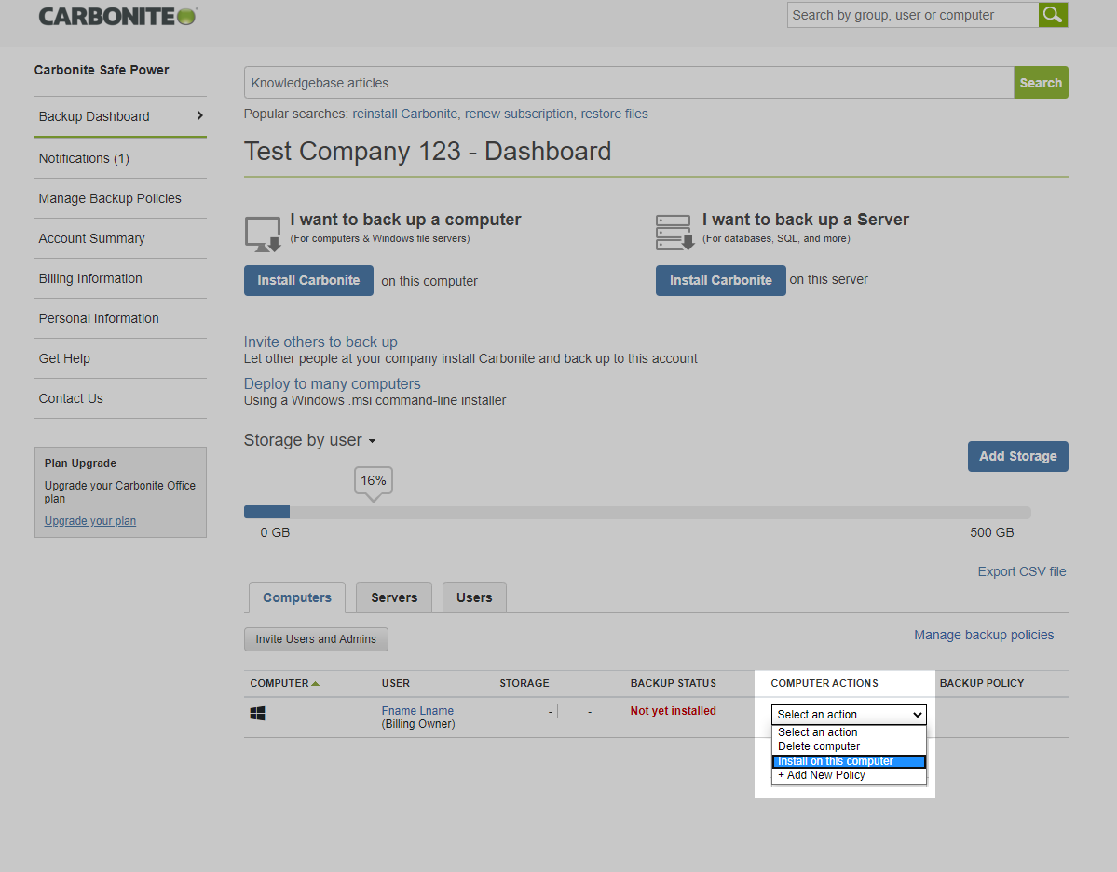Click the Backup Dashboard chevron arrow

[199, 116]
